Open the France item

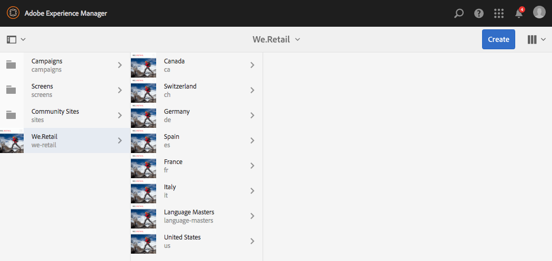pos(197,166)
